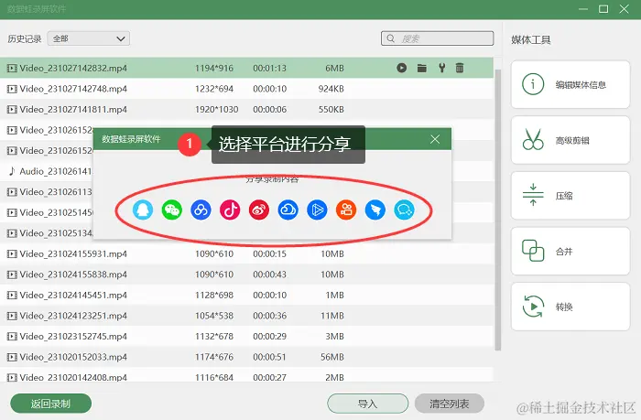Screen dimensions: 641x420
Task: Open 高级剪辑 advanced editing tool
Action: tap(570, 140)
